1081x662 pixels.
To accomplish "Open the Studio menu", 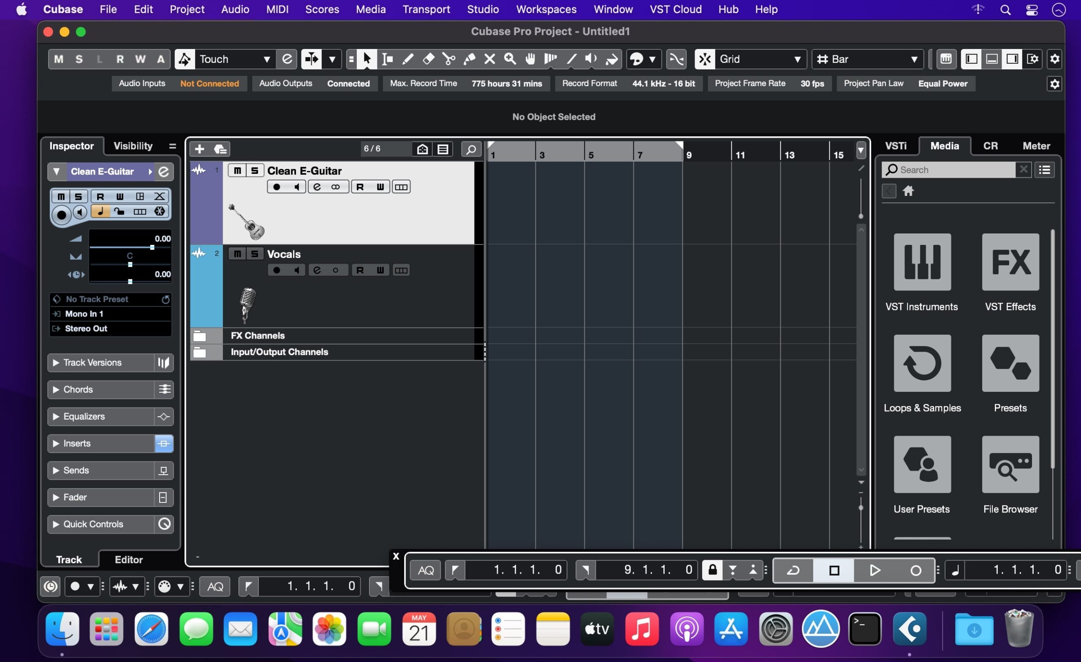I will point(482,9).
